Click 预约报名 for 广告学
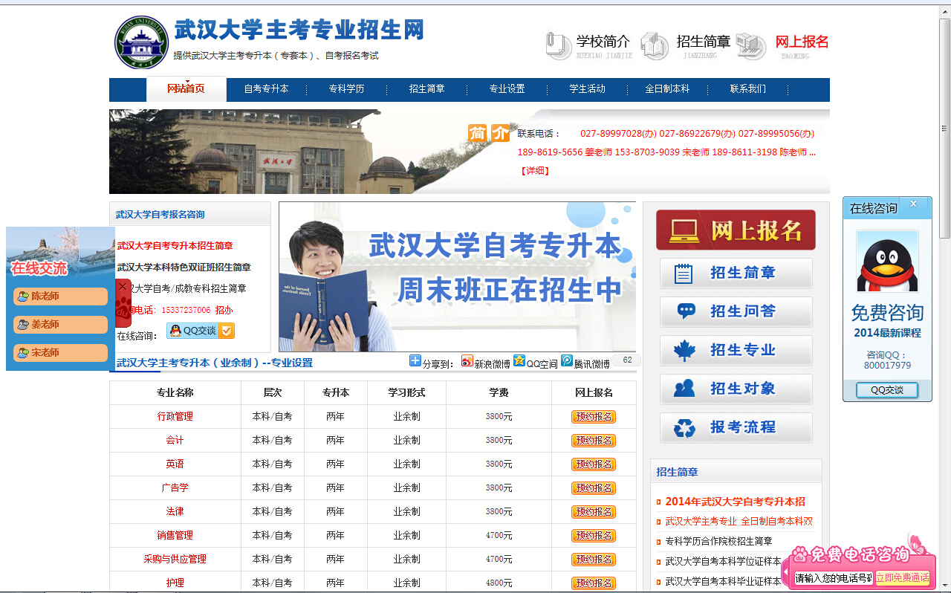This screenshot has width=951, height=593. [x=594, y=488]
